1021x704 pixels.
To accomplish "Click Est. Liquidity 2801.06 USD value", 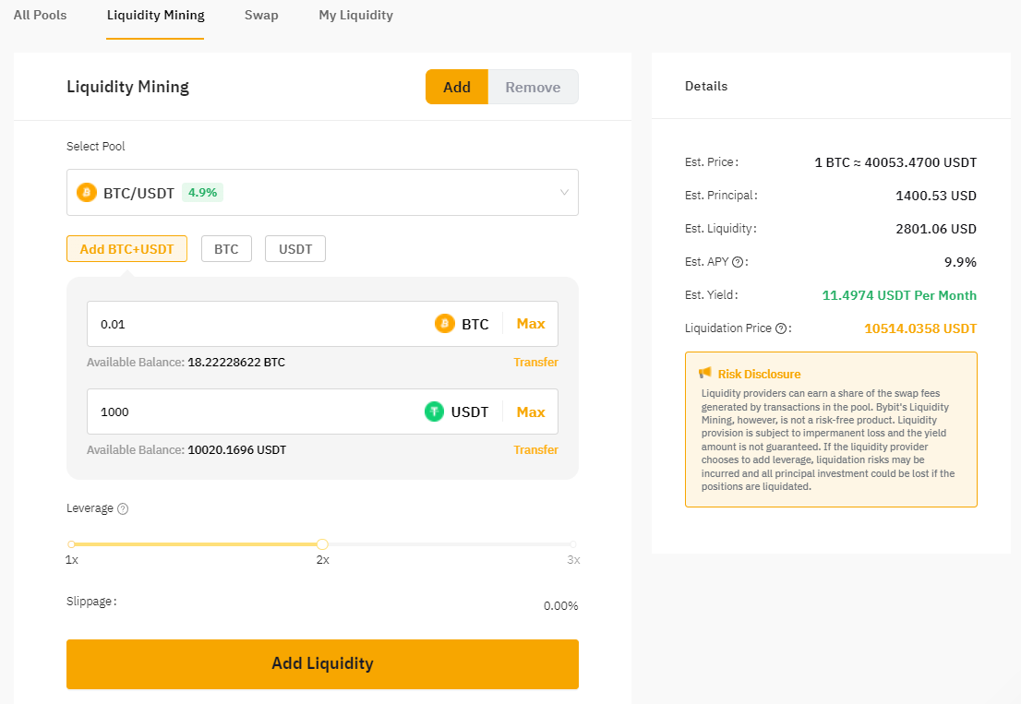I will point(936,229).
